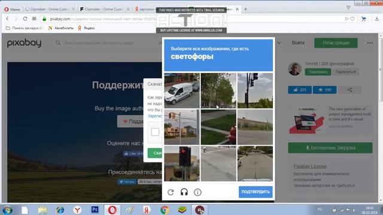The width and height of the screenshot is (383, 215).
Task: Open Yandex Browser taskbar icon
Action: [x=77, y=210]
